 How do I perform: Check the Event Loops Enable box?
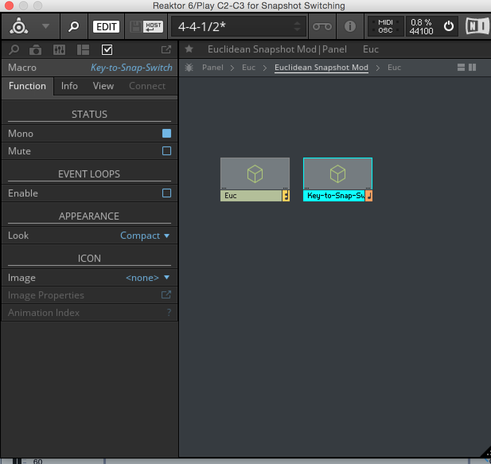coord(167,193)
